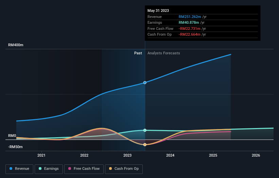Click the RM40.878m earnings value in tooltip
279x178 pixels.
click(189, 22)
